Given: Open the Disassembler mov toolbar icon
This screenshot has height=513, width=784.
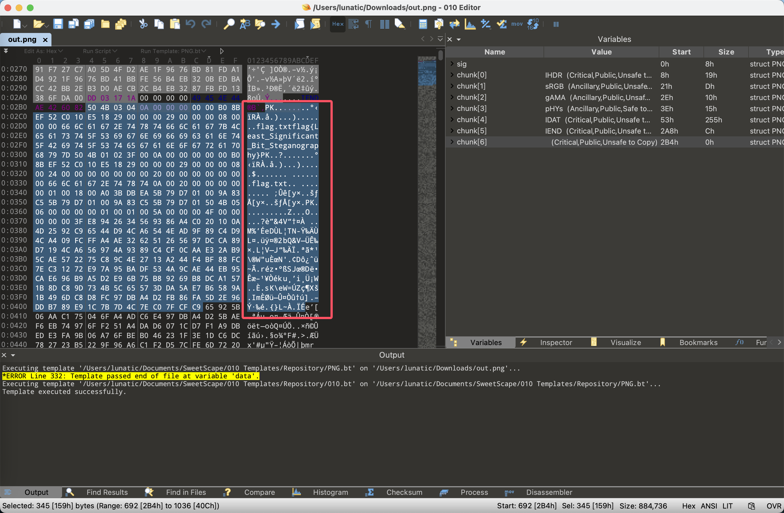Looking at the screenshot, I should pos(517,24).
